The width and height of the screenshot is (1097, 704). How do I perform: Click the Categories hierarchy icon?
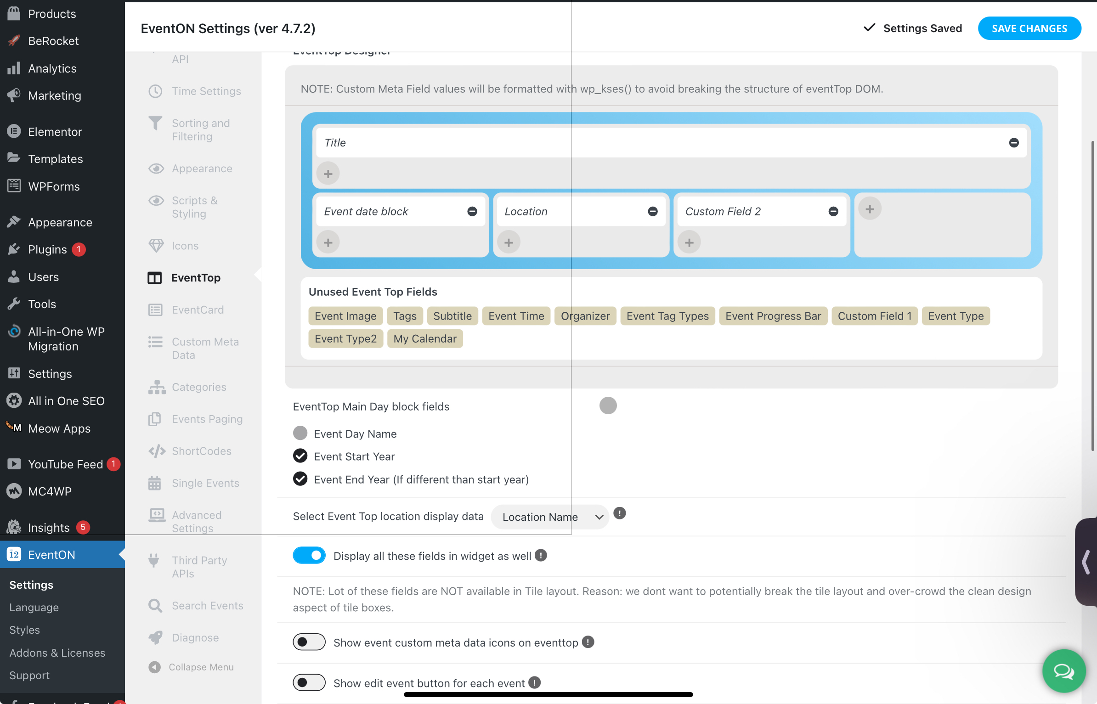pos(157,387)
